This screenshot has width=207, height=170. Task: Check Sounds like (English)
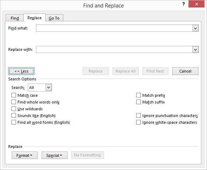[14, 116]
